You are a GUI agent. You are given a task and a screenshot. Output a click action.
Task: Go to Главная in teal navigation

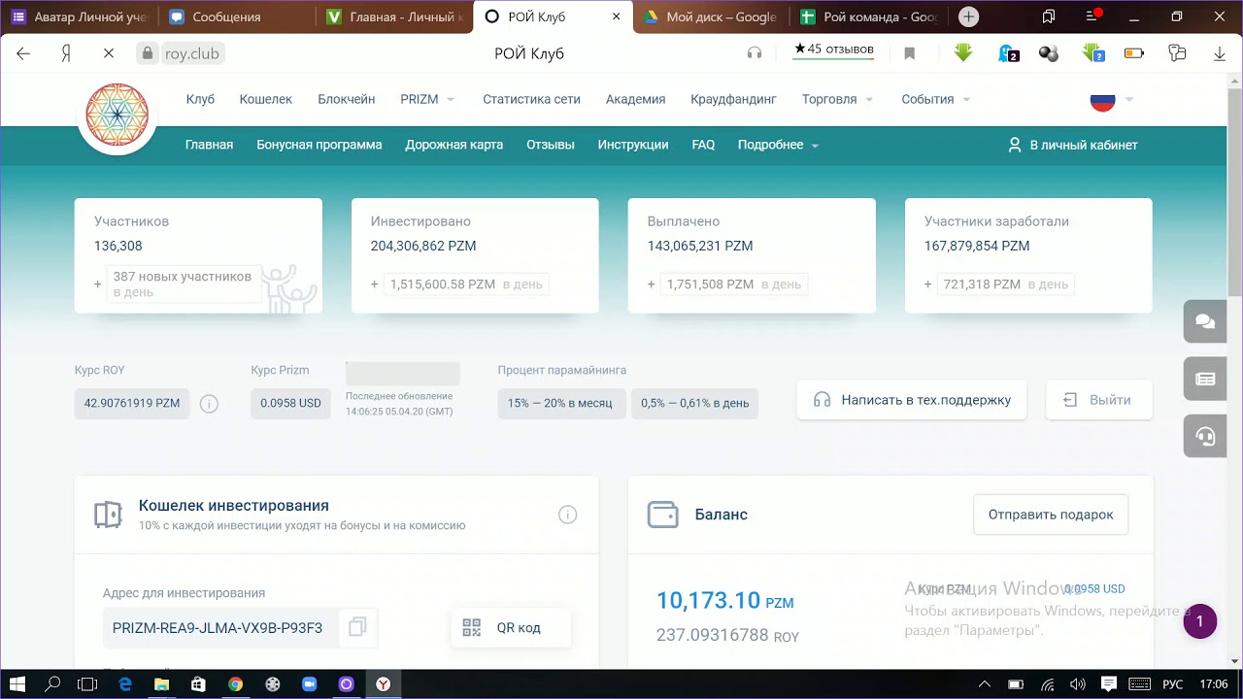(209, 145)
